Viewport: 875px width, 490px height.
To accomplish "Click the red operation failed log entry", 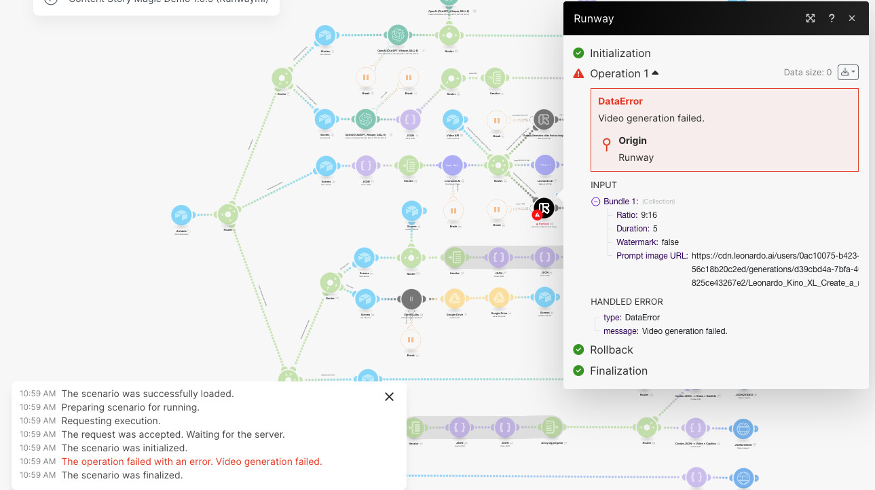I will tap(191, 461).
